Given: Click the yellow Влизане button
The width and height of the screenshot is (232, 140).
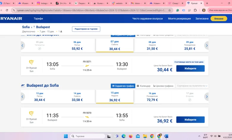Looking at the screenshot, I should point(219,18).
